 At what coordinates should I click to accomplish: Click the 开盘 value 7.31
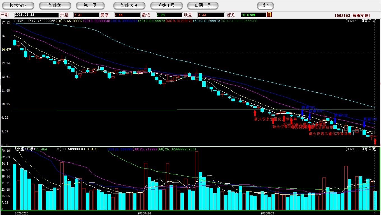pyautogui.click(x=86, y=15)
